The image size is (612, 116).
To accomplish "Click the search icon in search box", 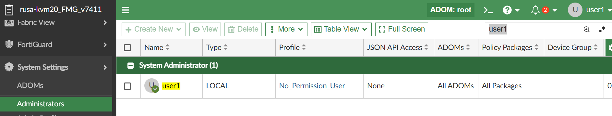I will click(586, 29).
